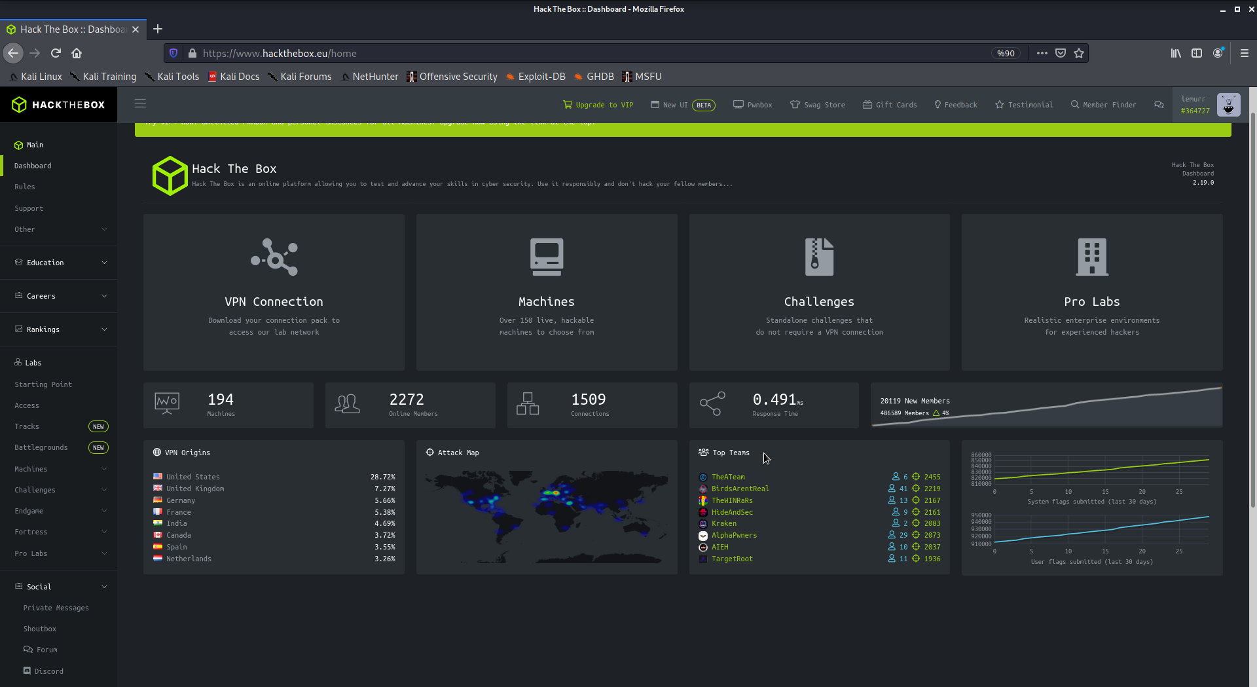Open Battlegrounds in the sidebar
The height and width of the screenshot is (687, 1257).
tap(41, 447)
